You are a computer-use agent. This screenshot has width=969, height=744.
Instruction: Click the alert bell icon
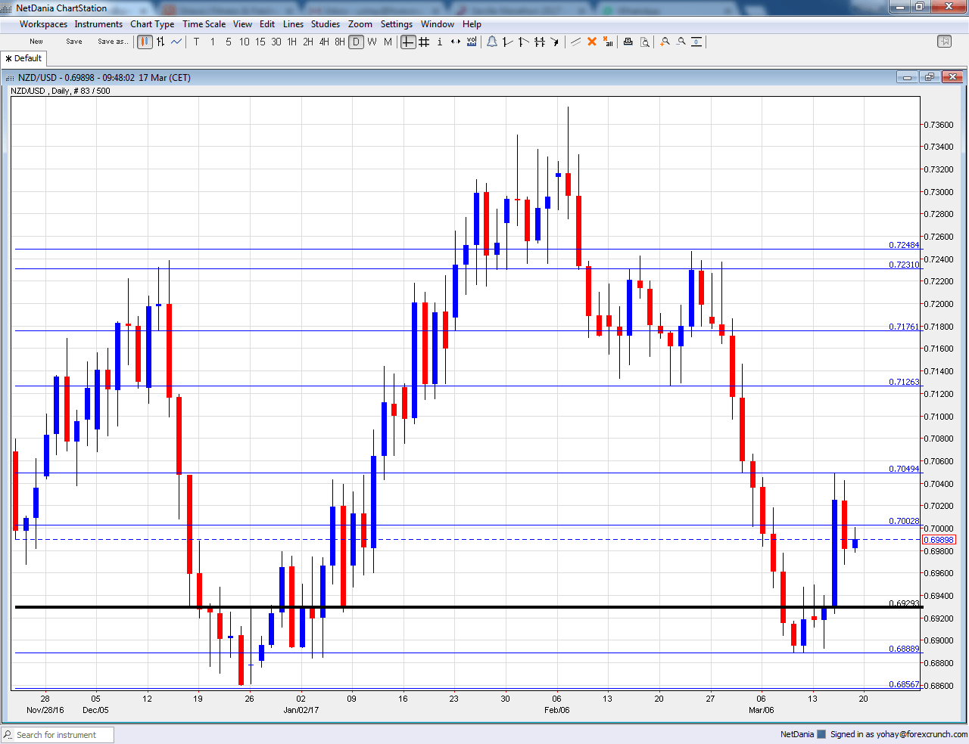(491, 42)
